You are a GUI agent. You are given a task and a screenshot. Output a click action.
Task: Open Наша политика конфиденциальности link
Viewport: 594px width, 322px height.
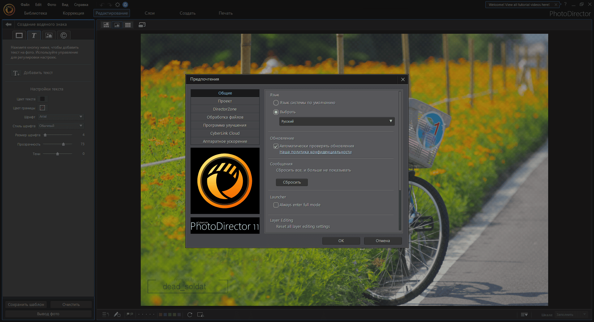[316, 152]
